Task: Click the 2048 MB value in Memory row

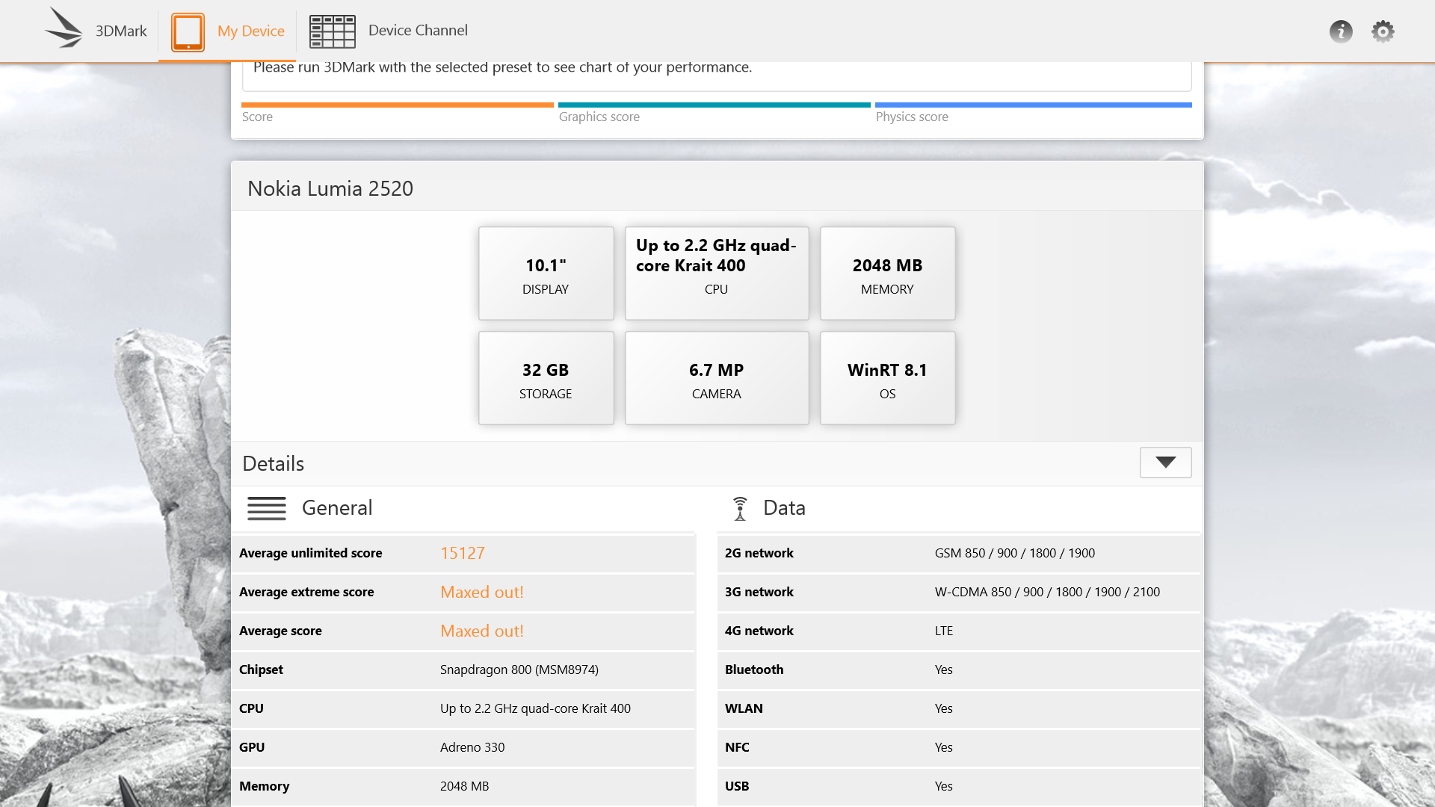Action: coord(464,786)
